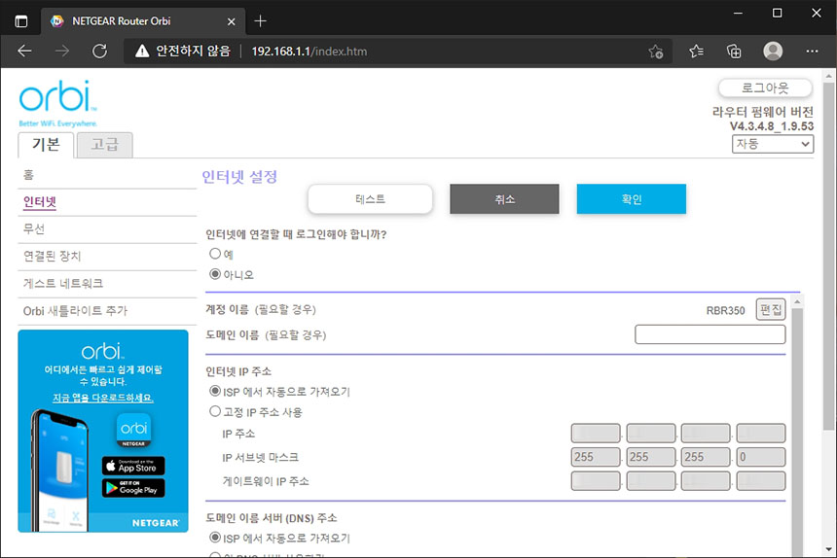Open Orbi 새틀라이트 추가 menu item
The image size is (837, 558).
[x=75, y=311]
